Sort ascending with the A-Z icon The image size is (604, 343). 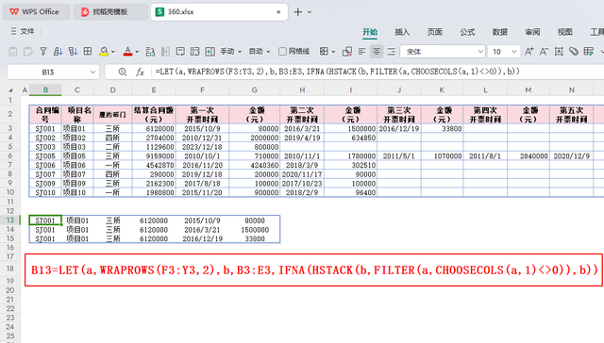[x=58, y=52]
